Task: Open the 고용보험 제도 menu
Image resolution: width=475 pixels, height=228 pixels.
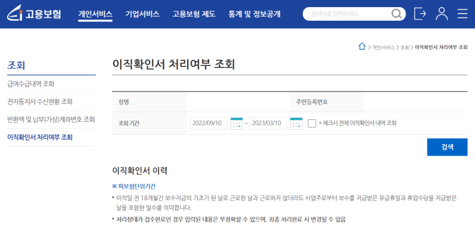Action: (x=194, y=14)
